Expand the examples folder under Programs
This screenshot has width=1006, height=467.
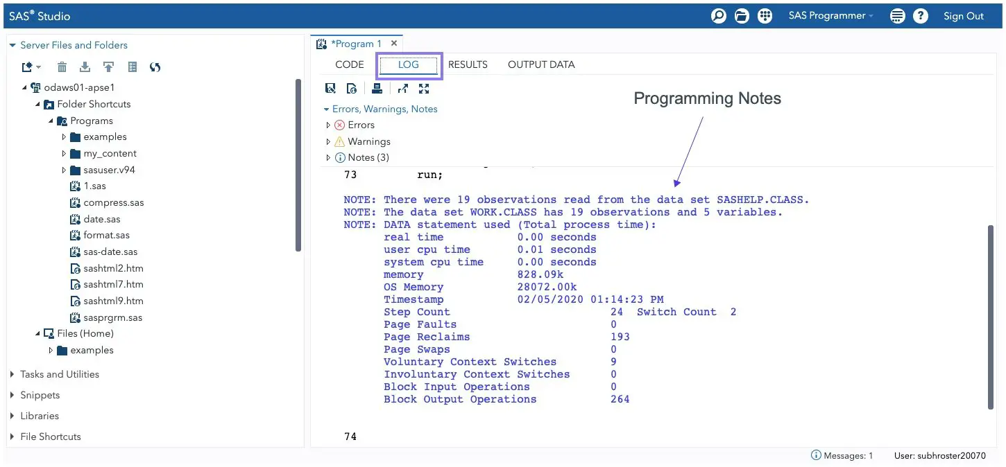64,137
